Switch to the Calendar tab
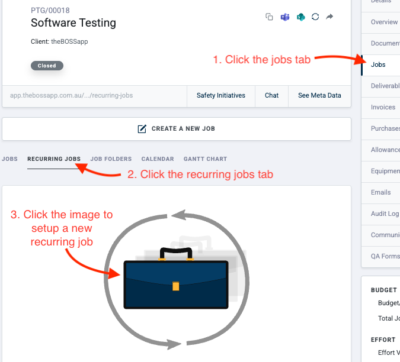This screenshot has height=362, width=400. coord(158,159)
